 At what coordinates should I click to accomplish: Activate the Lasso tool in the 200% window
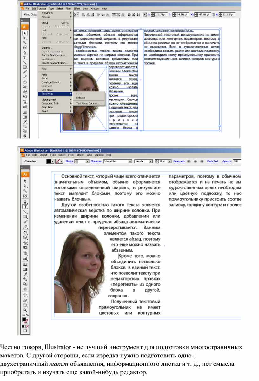25,196
